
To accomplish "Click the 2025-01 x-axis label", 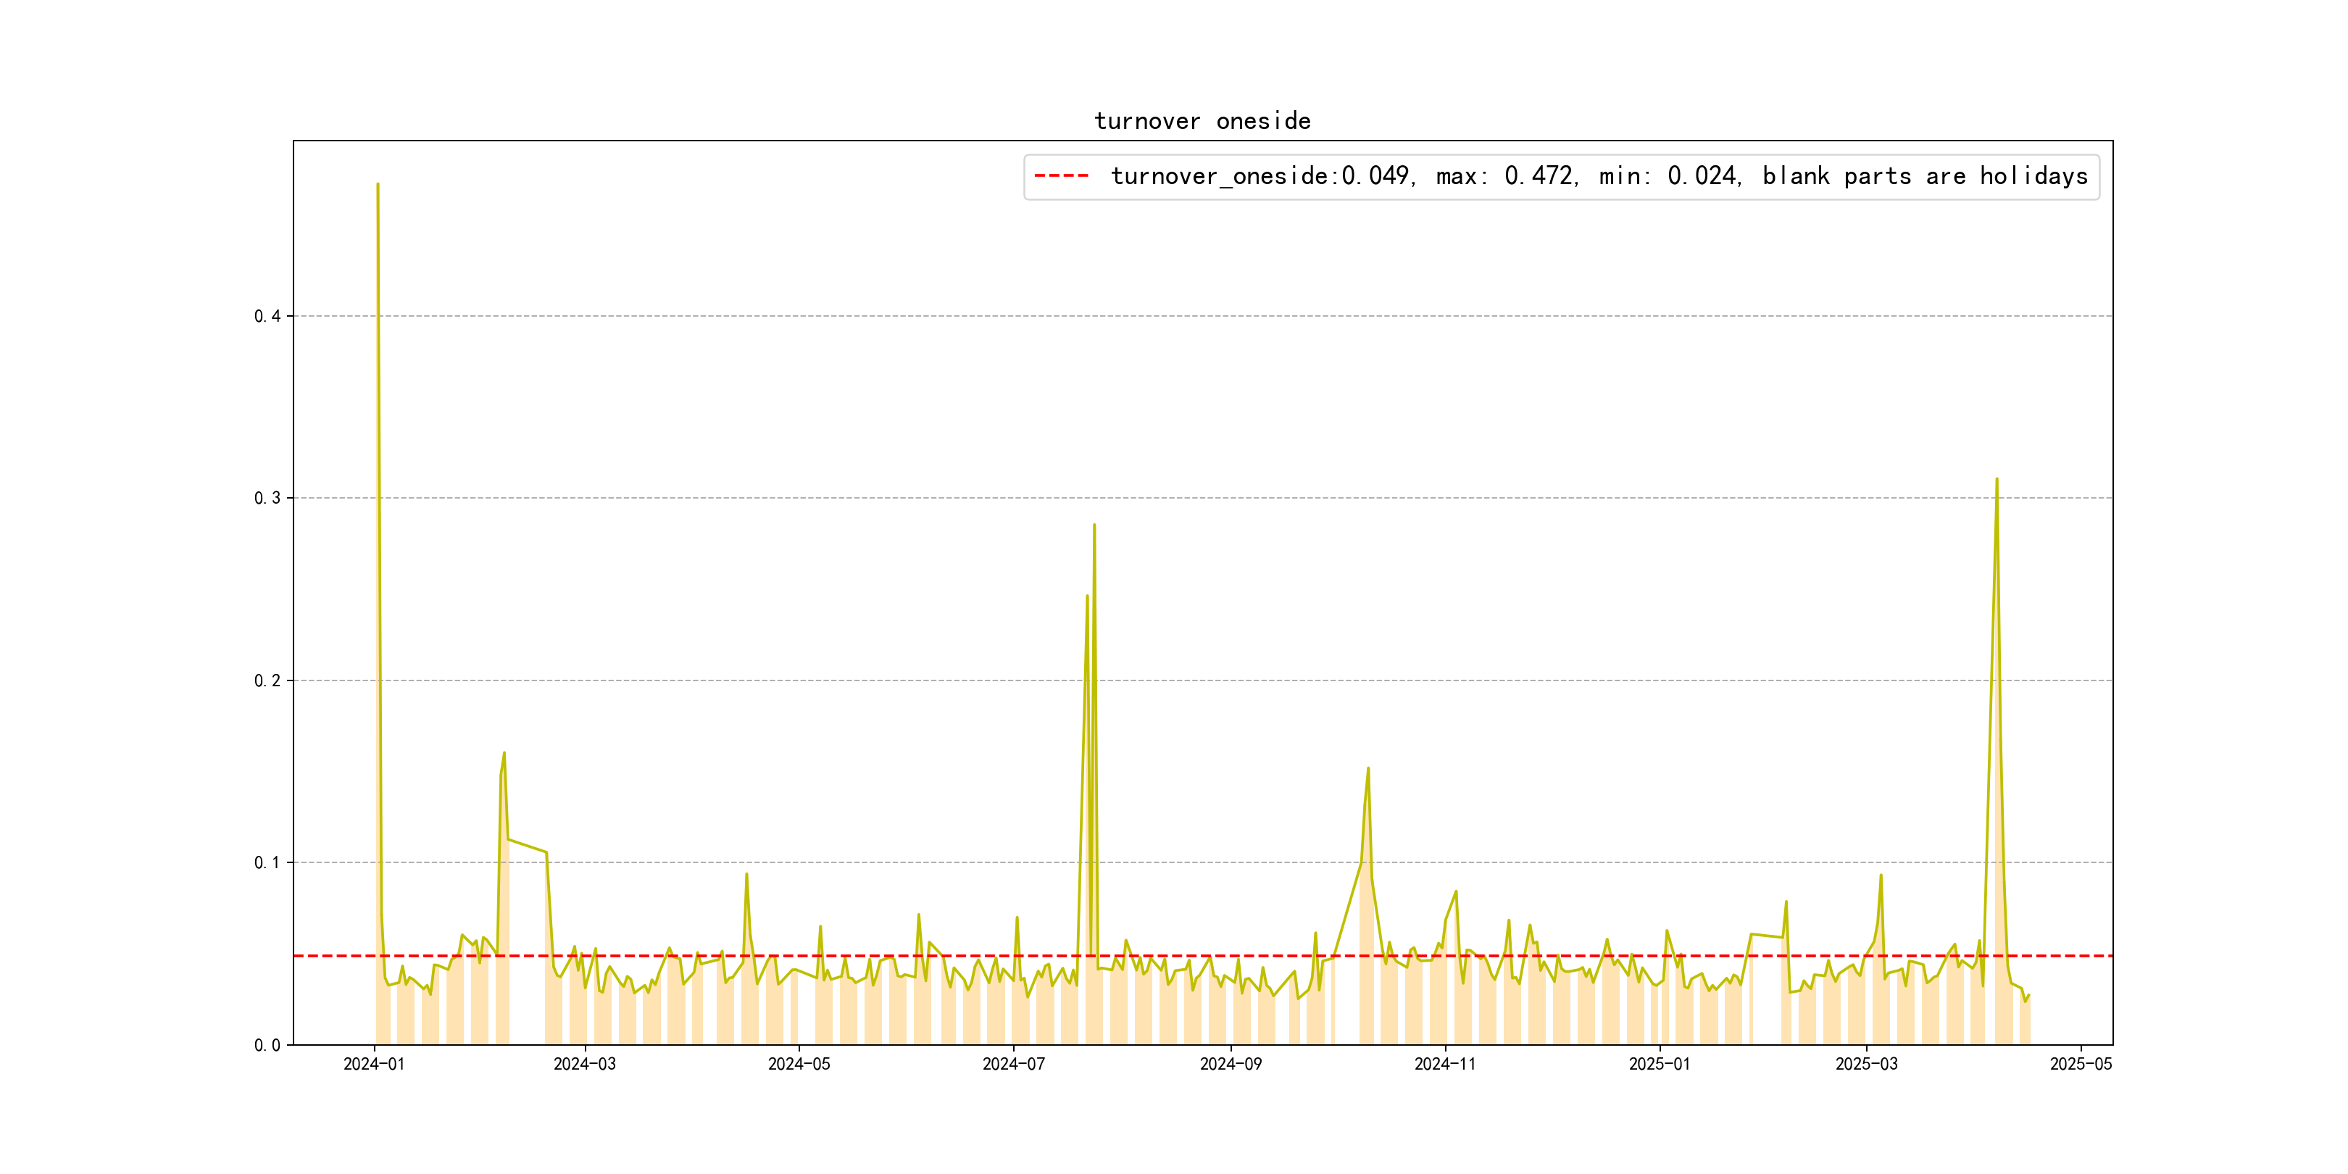I will click(x=1659, y=1064).
